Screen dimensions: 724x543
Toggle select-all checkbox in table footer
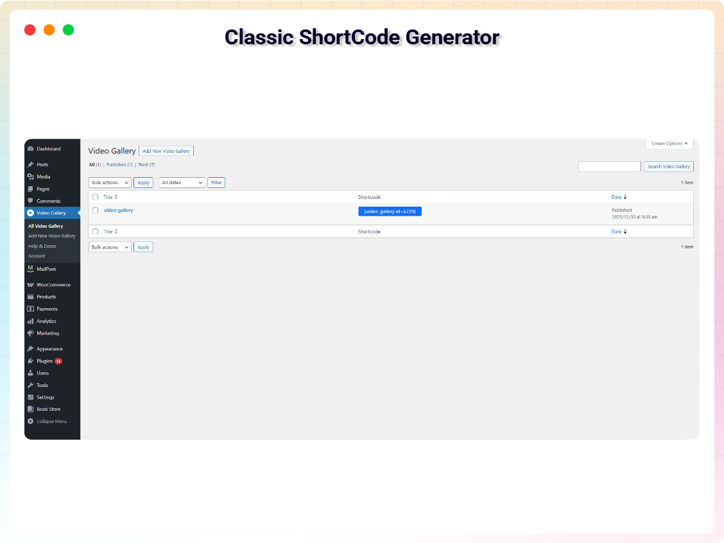point(96,231)
